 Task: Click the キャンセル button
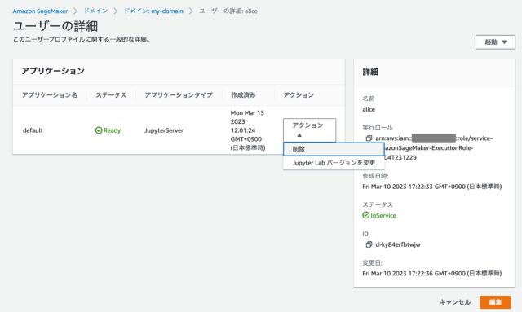(455, 302)
